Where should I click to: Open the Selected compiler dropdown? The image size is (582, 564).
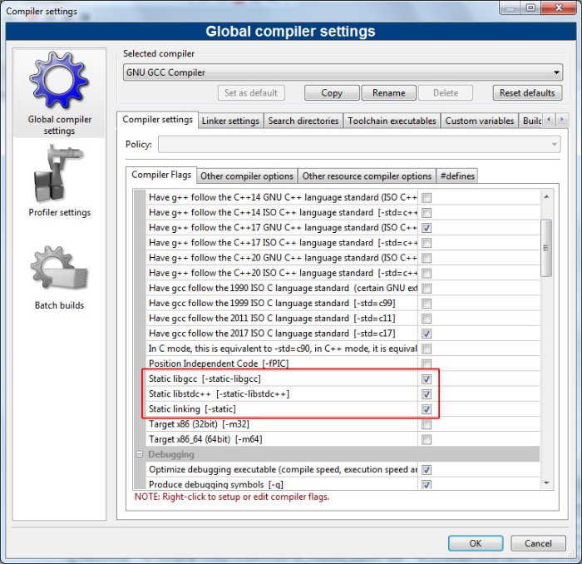coord(342,72)
